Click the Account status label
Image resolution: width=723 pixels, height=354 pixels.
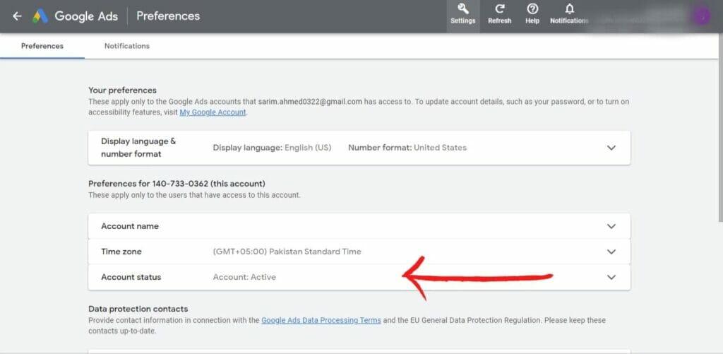coord(131,277)
